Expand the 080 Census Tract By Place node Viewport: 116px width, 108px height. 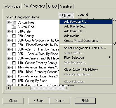tap(9, 49)
